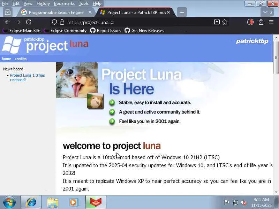Click the network tray icon
Screen dimensions: 279x209
[x=235, y=202]
